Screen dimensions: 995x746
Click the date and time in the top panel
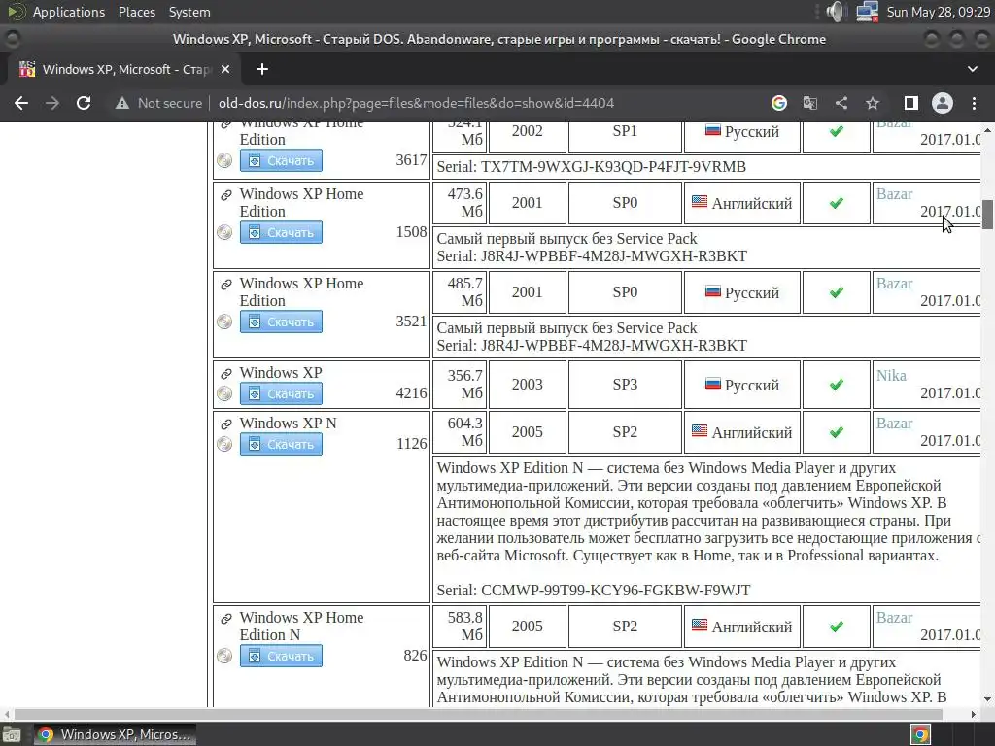[x=938, y=12]
